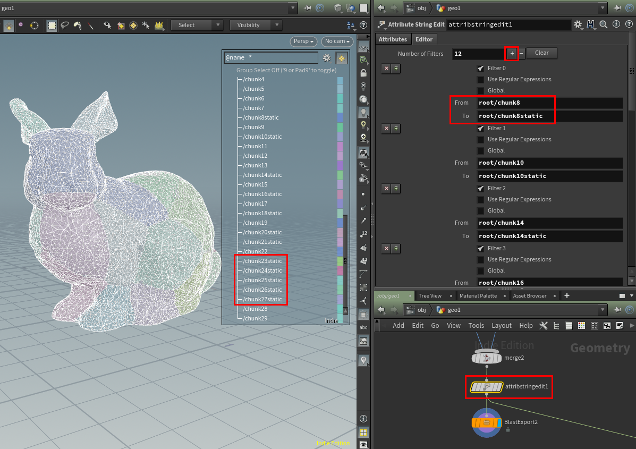Select the Brush Select tool
This screenshot has width=636, height=449.
pyautogui.click(x=77, y=25)
